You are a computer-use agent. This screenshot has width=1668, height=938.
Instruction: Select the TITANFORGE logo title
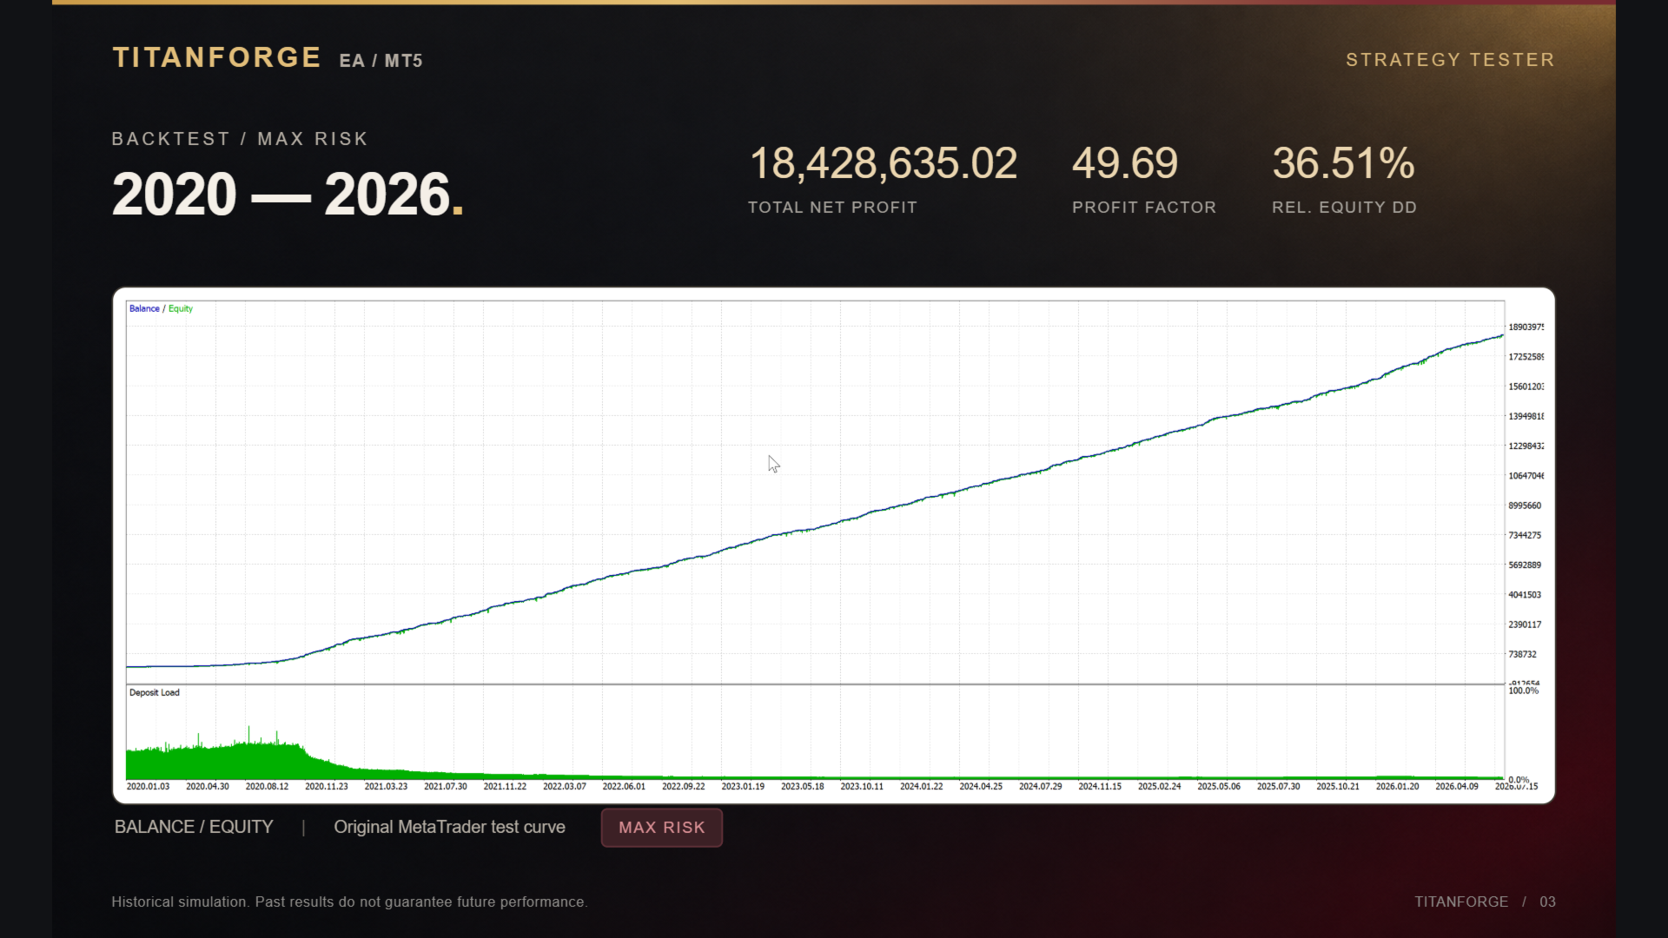[217, 57]
